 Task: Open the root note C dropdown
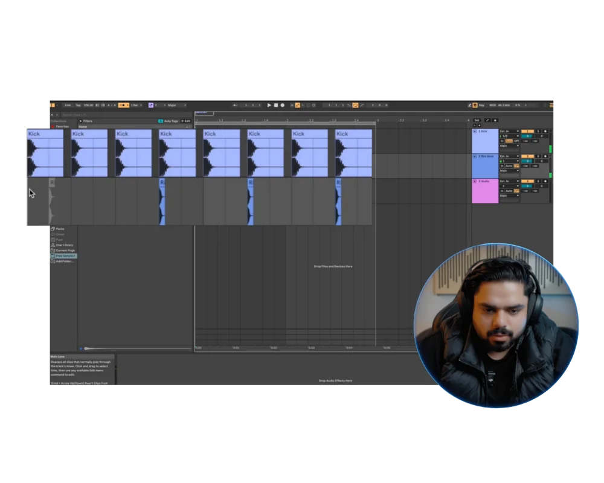(160, 105)
